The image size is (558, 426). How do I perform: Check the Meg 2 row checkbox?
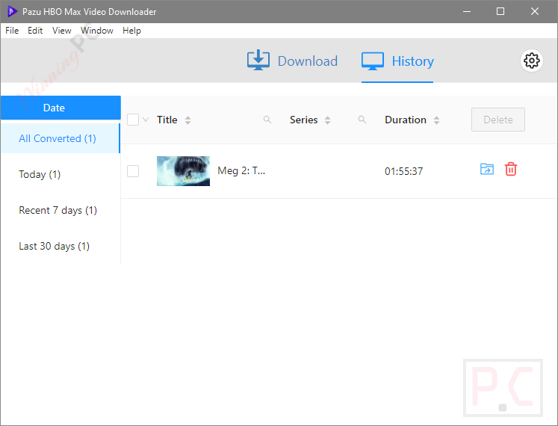coord(133,171)
